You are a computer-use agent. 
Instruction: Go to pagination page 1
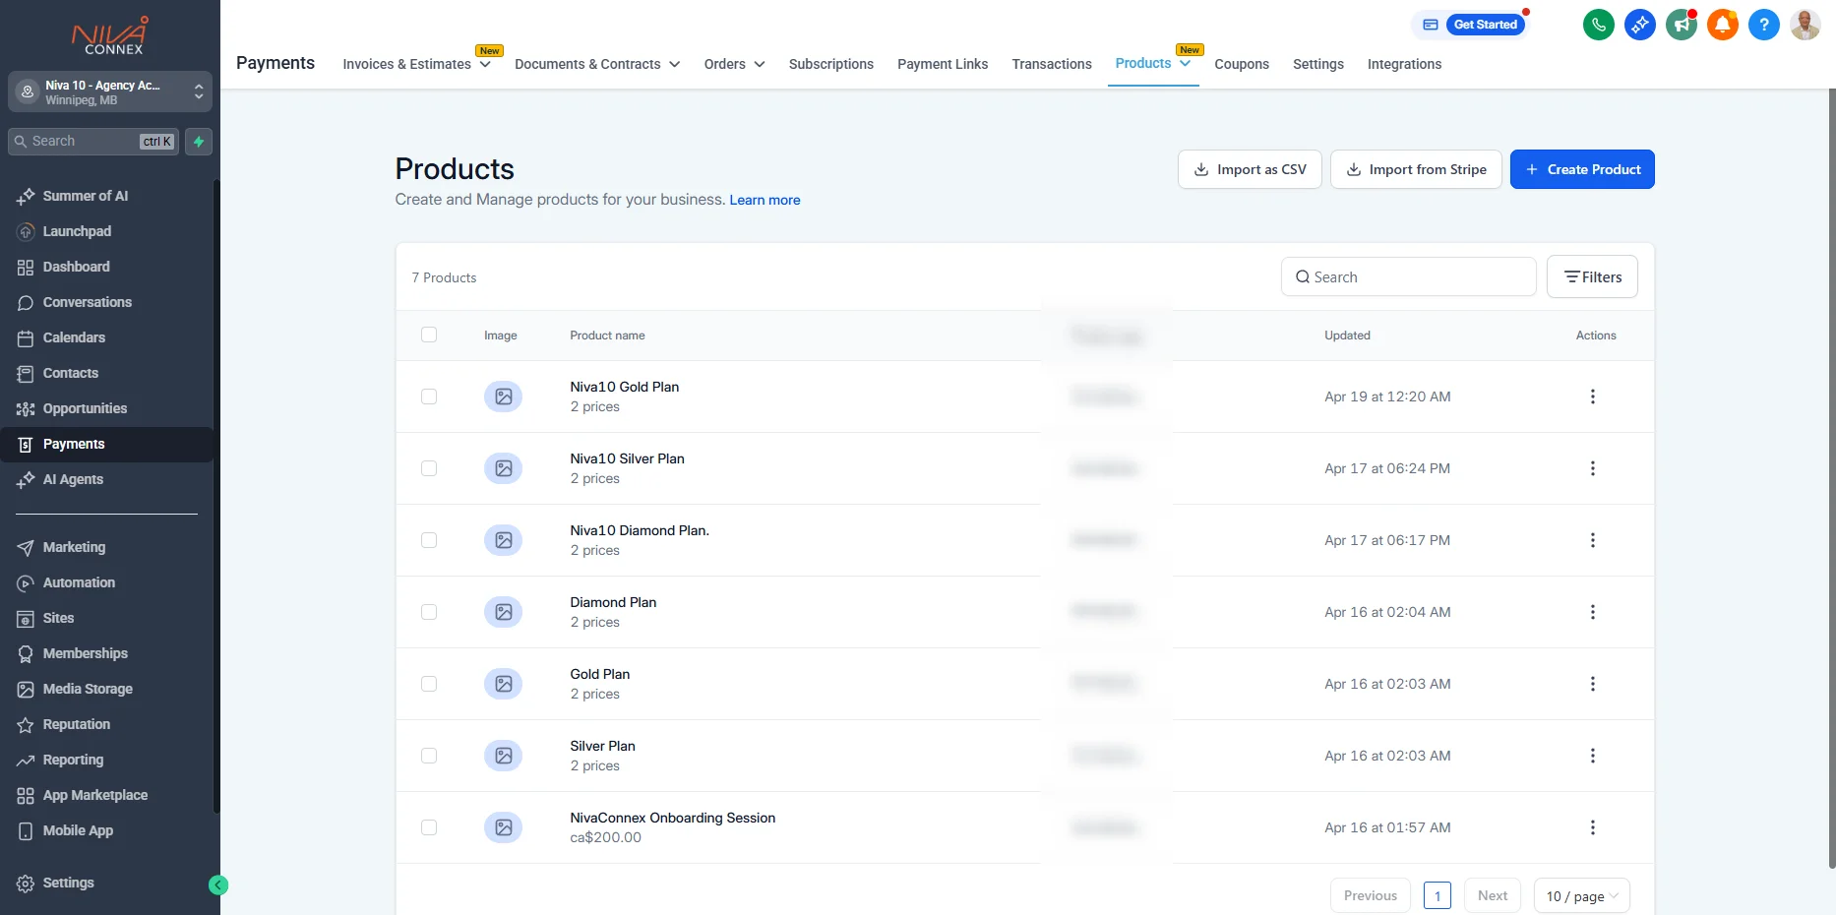point(1438,896)
